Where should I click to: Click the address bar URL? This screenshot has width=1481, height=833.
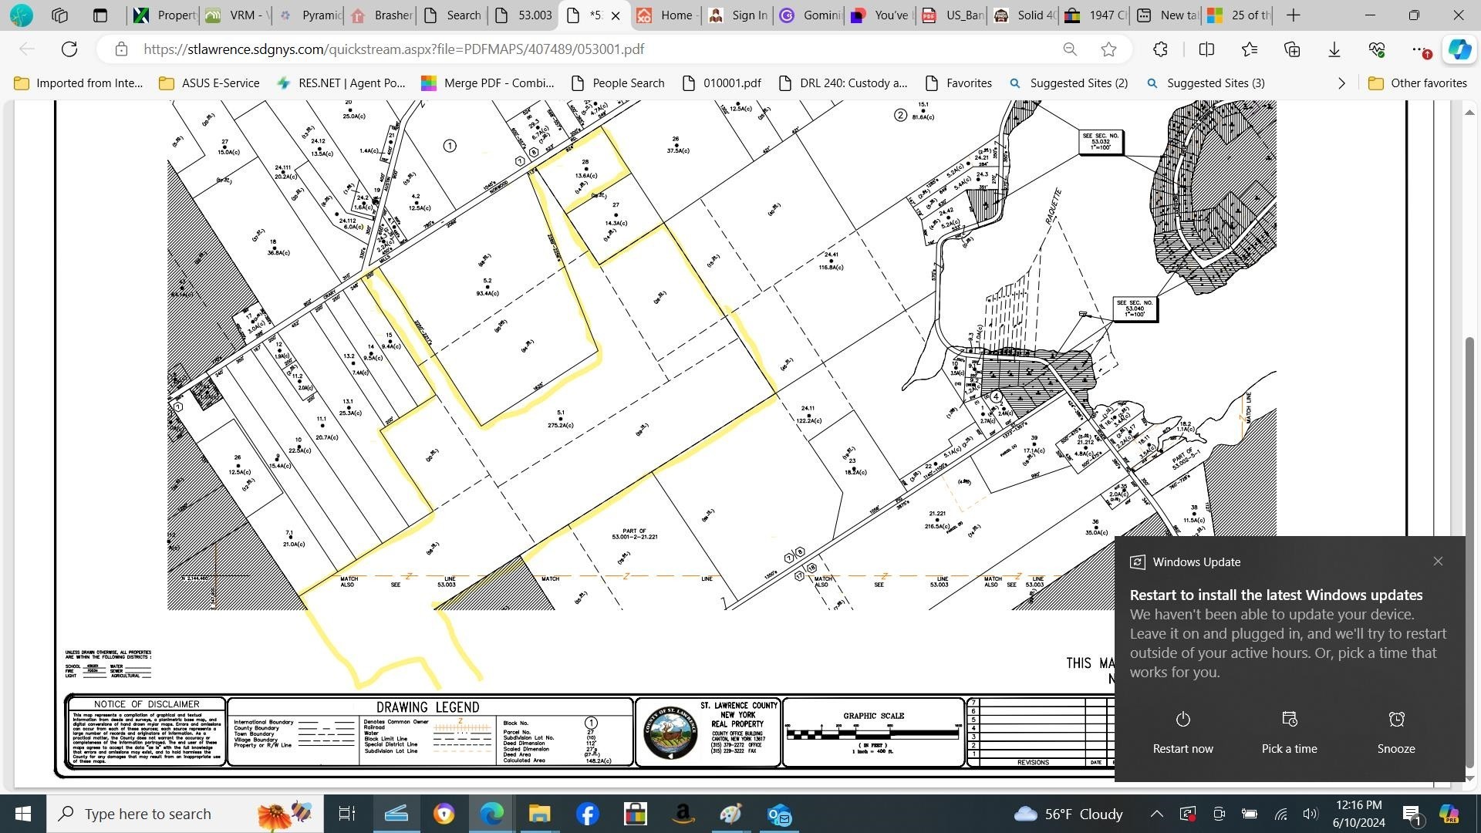[x=393, y=49]
